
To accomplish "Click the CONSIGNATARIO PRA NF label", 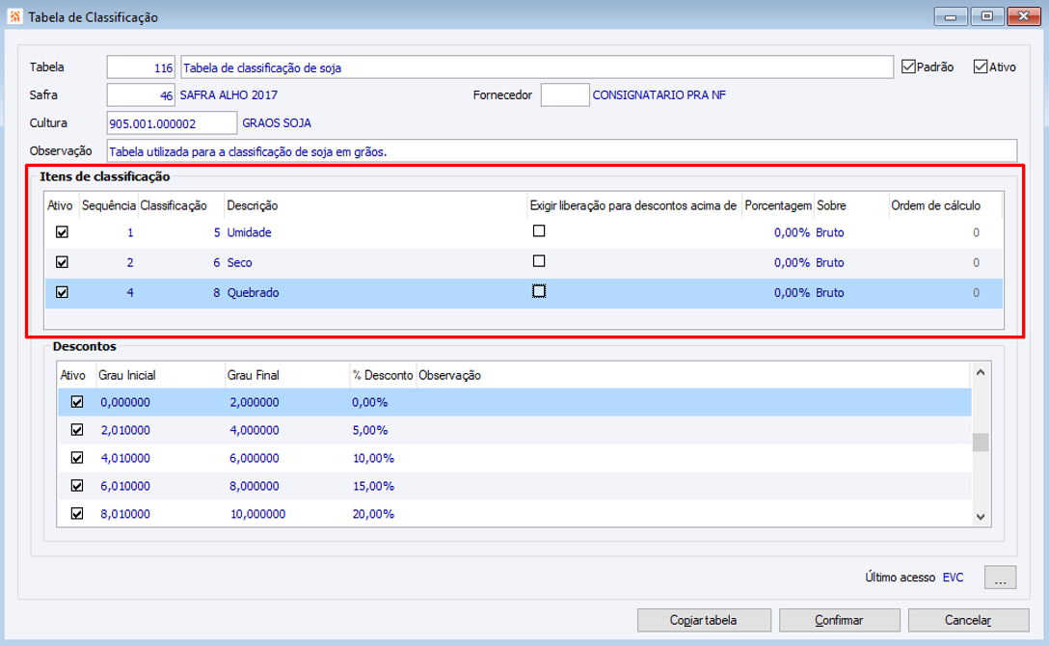I will pyautogui.click(x=659, y=94).
